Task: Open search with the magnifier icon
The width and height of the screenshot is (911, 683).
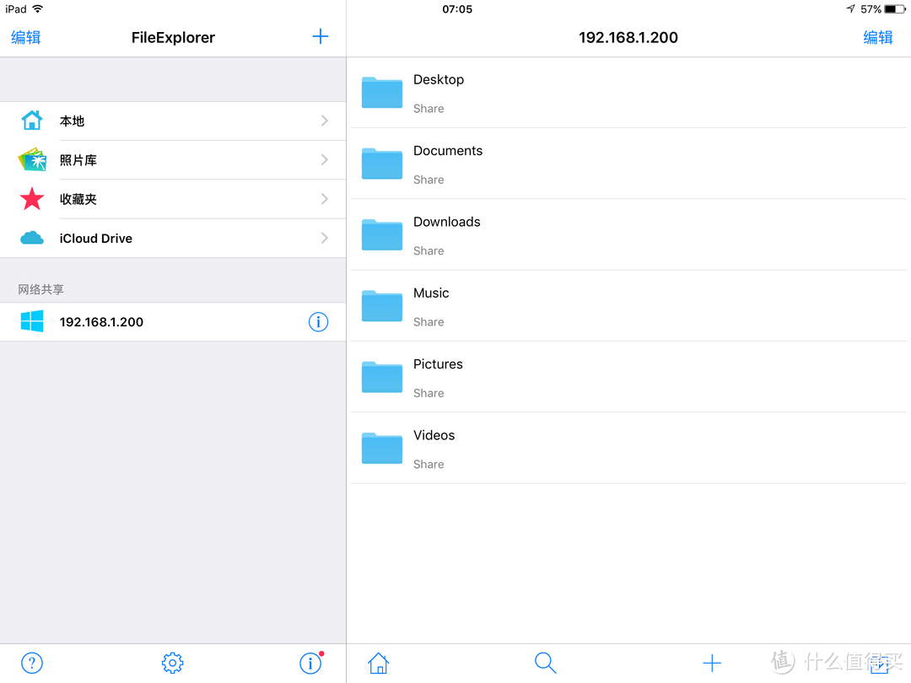Action: (x=545, y=663)
